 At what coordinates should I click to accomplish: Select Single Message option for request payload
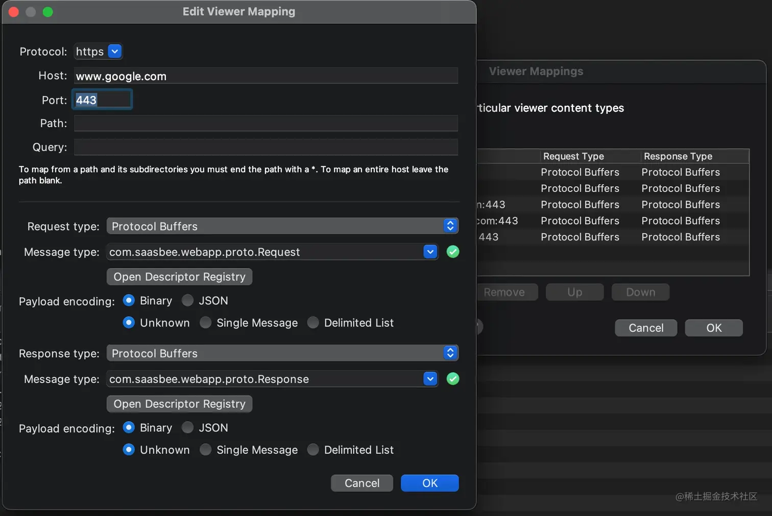(205, 323)
